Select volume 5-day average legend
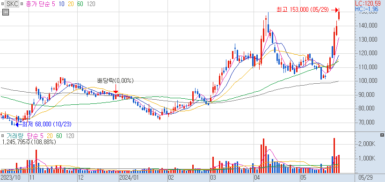 pos(42,136)
